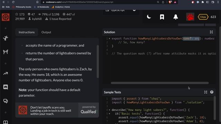
Task: Click the 'howManyLightsabersDoYouOwn' import in Sample Tests
Action: click(148, 102)
